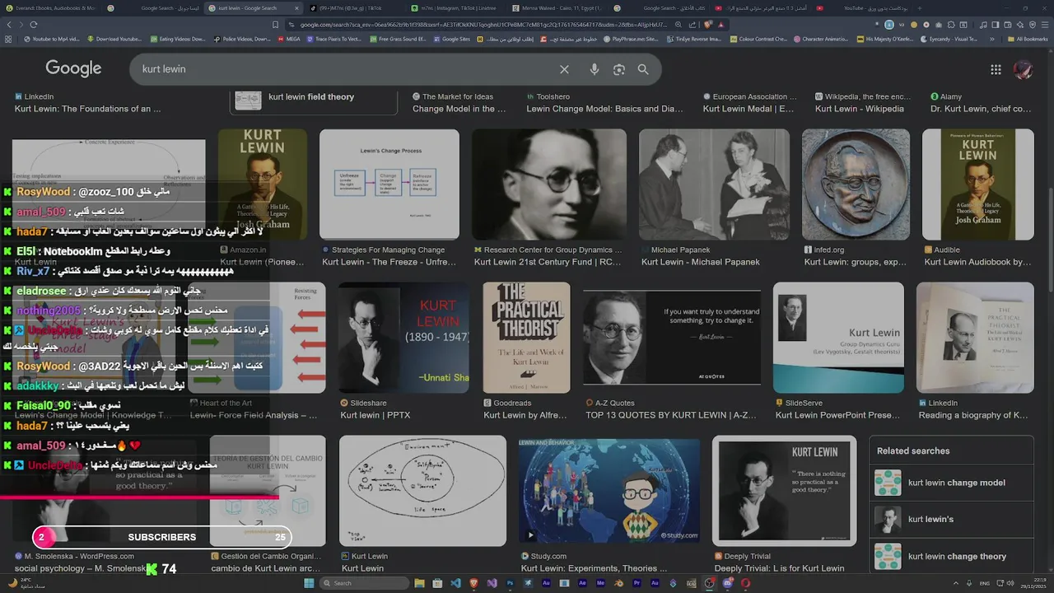
Task: Open the All Bookmarks folder
Action: pos(1028,39)
